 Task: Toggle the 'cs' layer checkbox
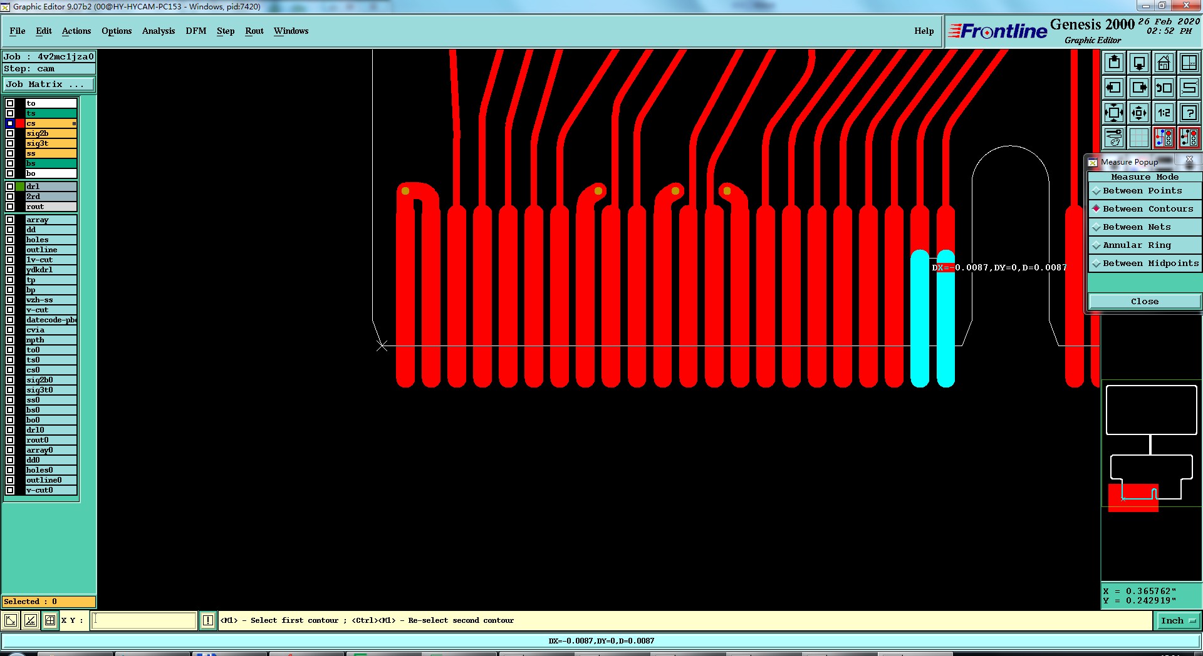[10, 123]
